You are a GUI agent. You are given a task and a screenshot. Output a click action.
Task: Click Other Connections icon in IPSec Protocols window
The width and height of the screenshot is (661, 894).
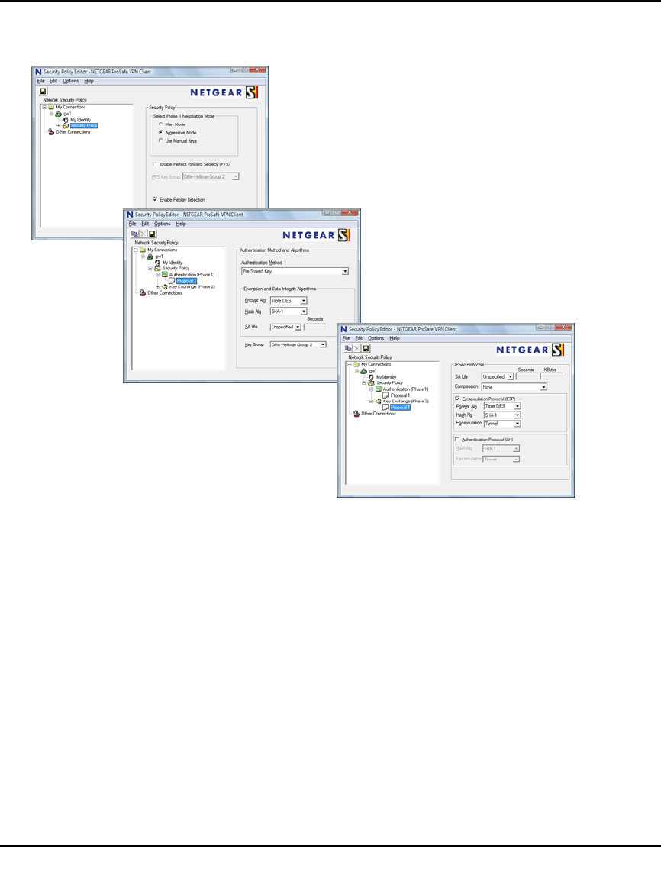click(x=356, y=413)
